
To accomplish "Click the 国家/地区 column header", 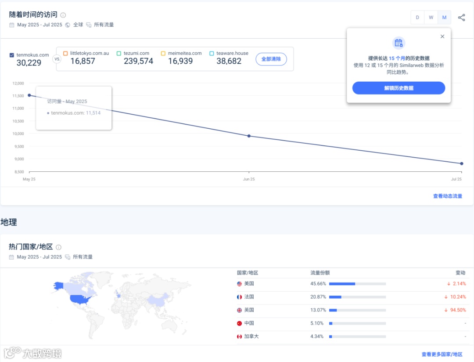I will tap(247, 273).
